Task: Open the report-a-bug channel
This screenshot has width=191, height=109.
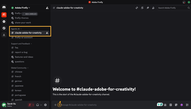Action: [x=30, y=52]
